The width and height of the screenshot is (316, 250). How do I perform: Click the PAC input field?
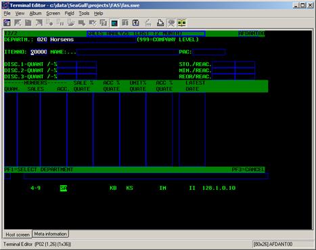coord(208,52)
